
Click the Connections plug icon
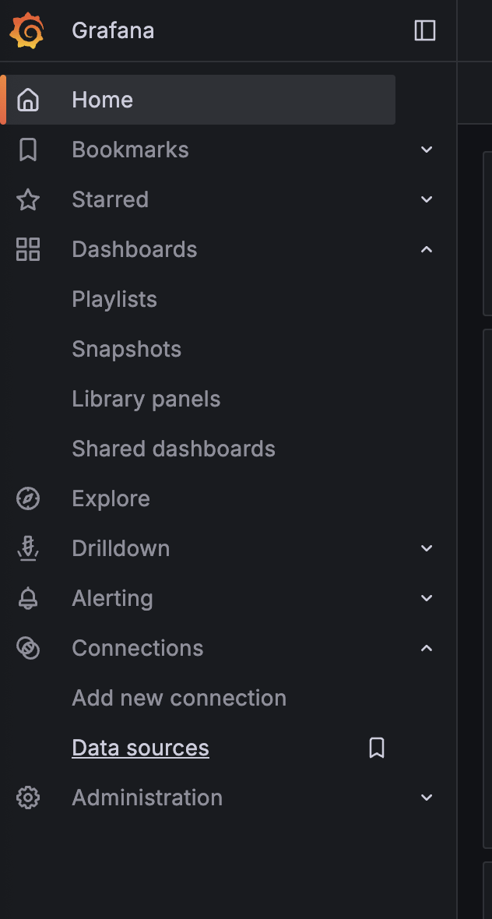(29, 647)
